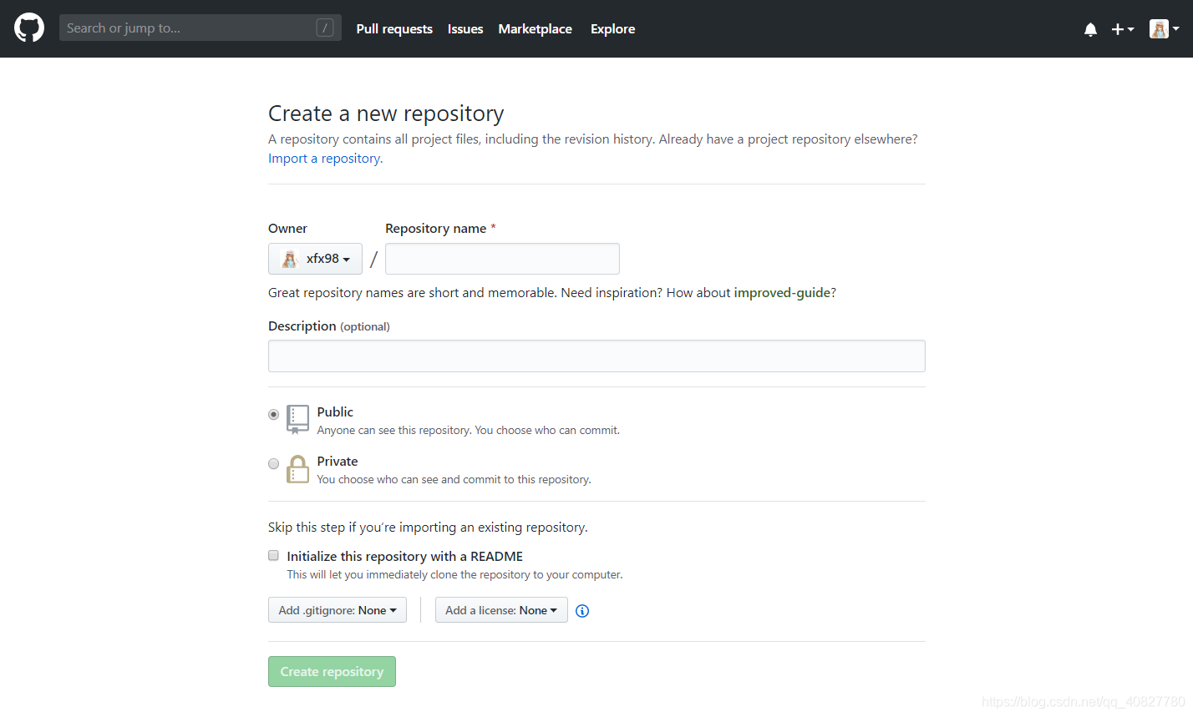Click into the Repository name field
Screen dimensions: 1193x717
tap(502, 259)
